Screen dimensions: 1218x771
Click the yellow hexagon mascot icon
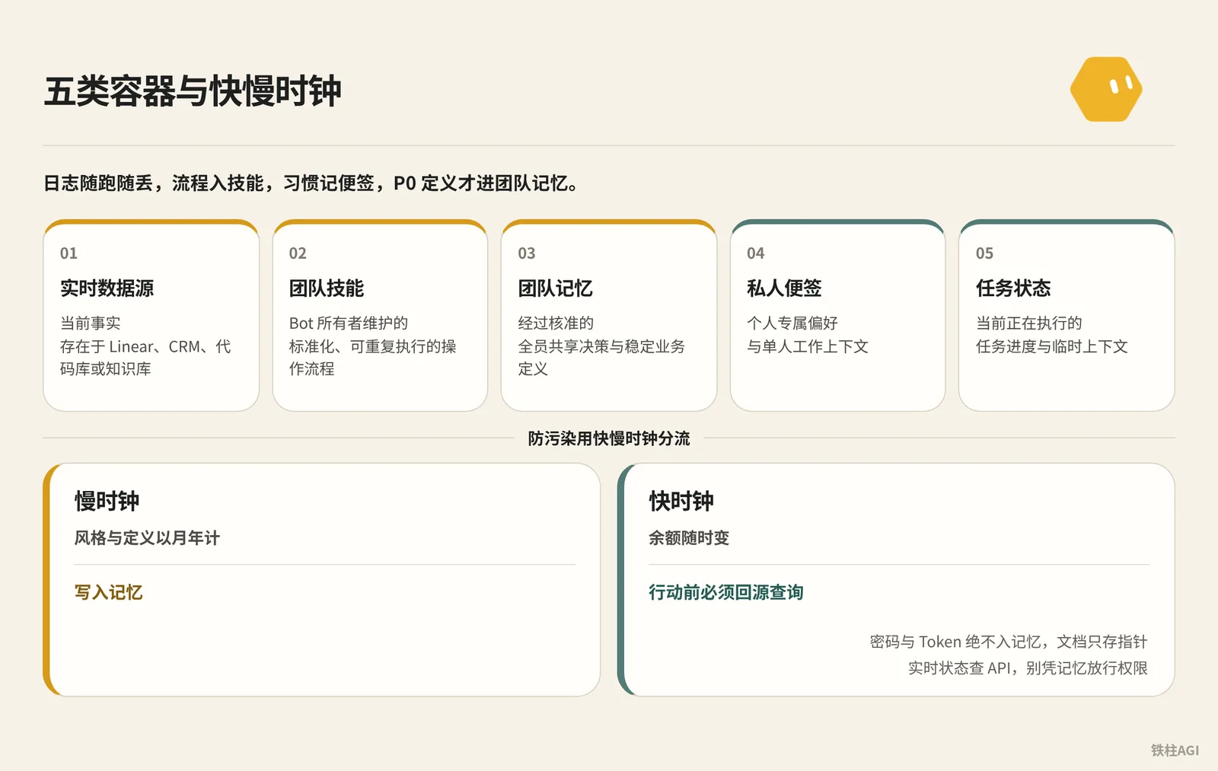1106,89
